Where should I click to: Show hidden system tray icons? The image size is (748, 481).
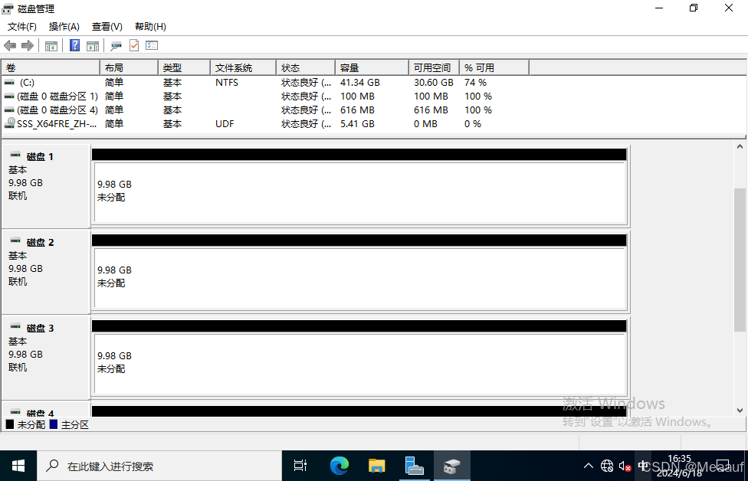tap(589, 466)
